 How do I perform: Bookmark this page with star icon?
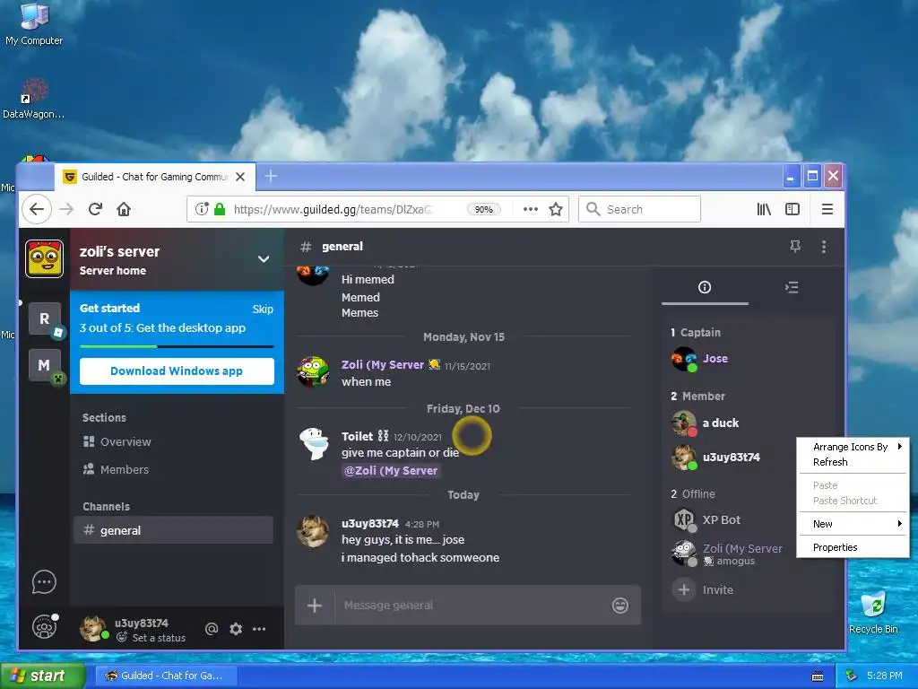click(556, 209)
